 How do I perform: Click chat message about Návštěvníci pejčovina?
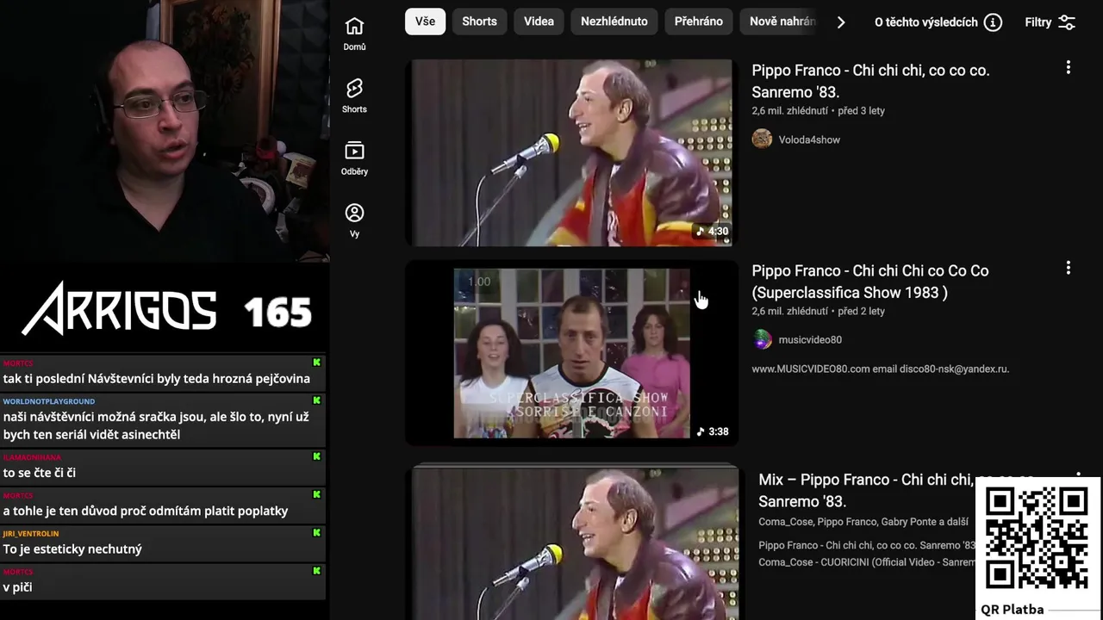pos(156,378)
